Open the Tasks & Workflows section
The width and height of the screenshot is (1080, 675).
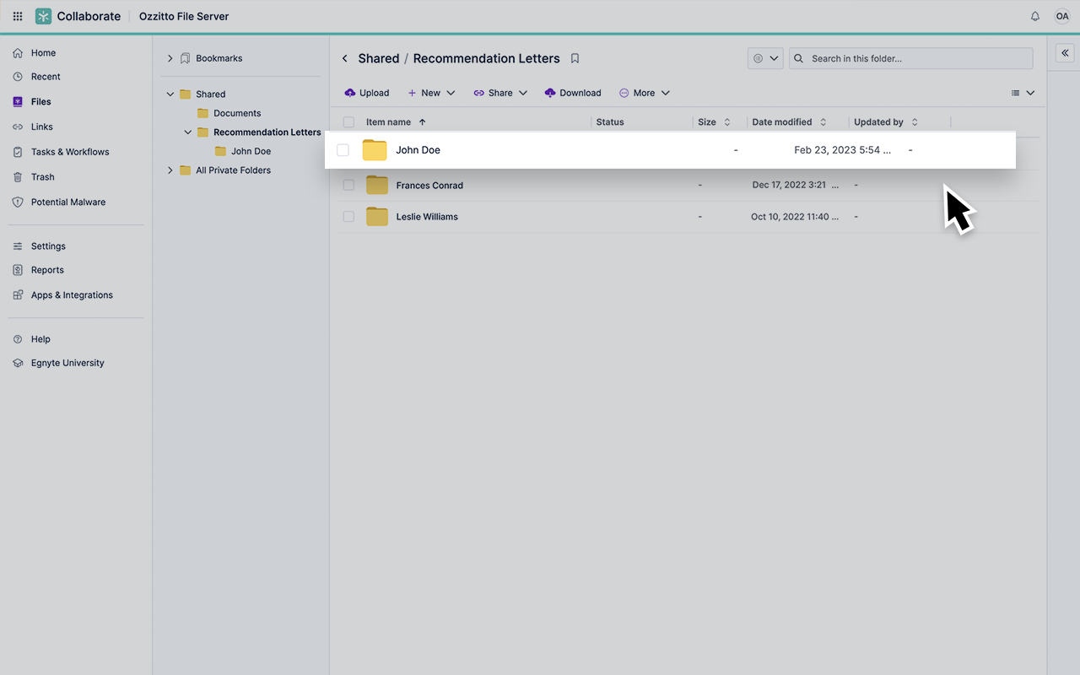(71, 152)
